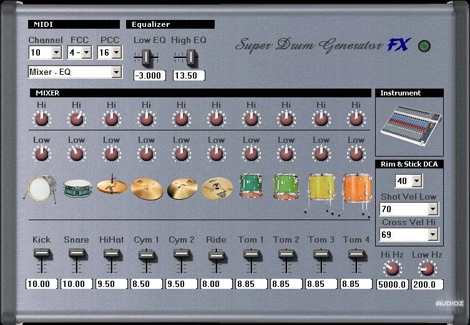Click the High EQ slider handle
The height and width of the screenshot is (325, 470).
[x=191, y=57]
